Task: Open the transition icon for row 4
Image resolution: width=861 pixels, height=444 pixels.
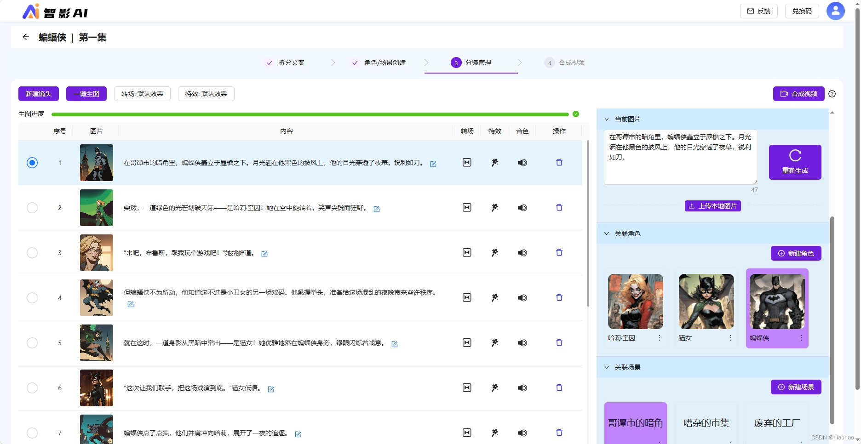Action: (467, 298)
